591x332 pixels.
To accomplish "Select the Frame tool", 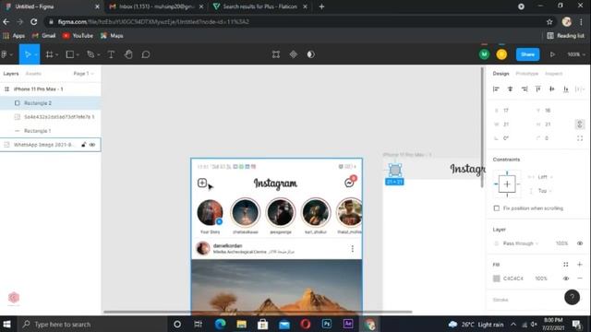I will tap(49, 54).
